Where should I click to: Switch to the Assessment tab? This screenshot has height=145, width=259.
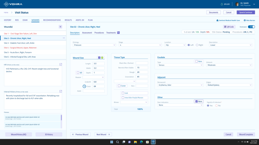pos(87,33)
